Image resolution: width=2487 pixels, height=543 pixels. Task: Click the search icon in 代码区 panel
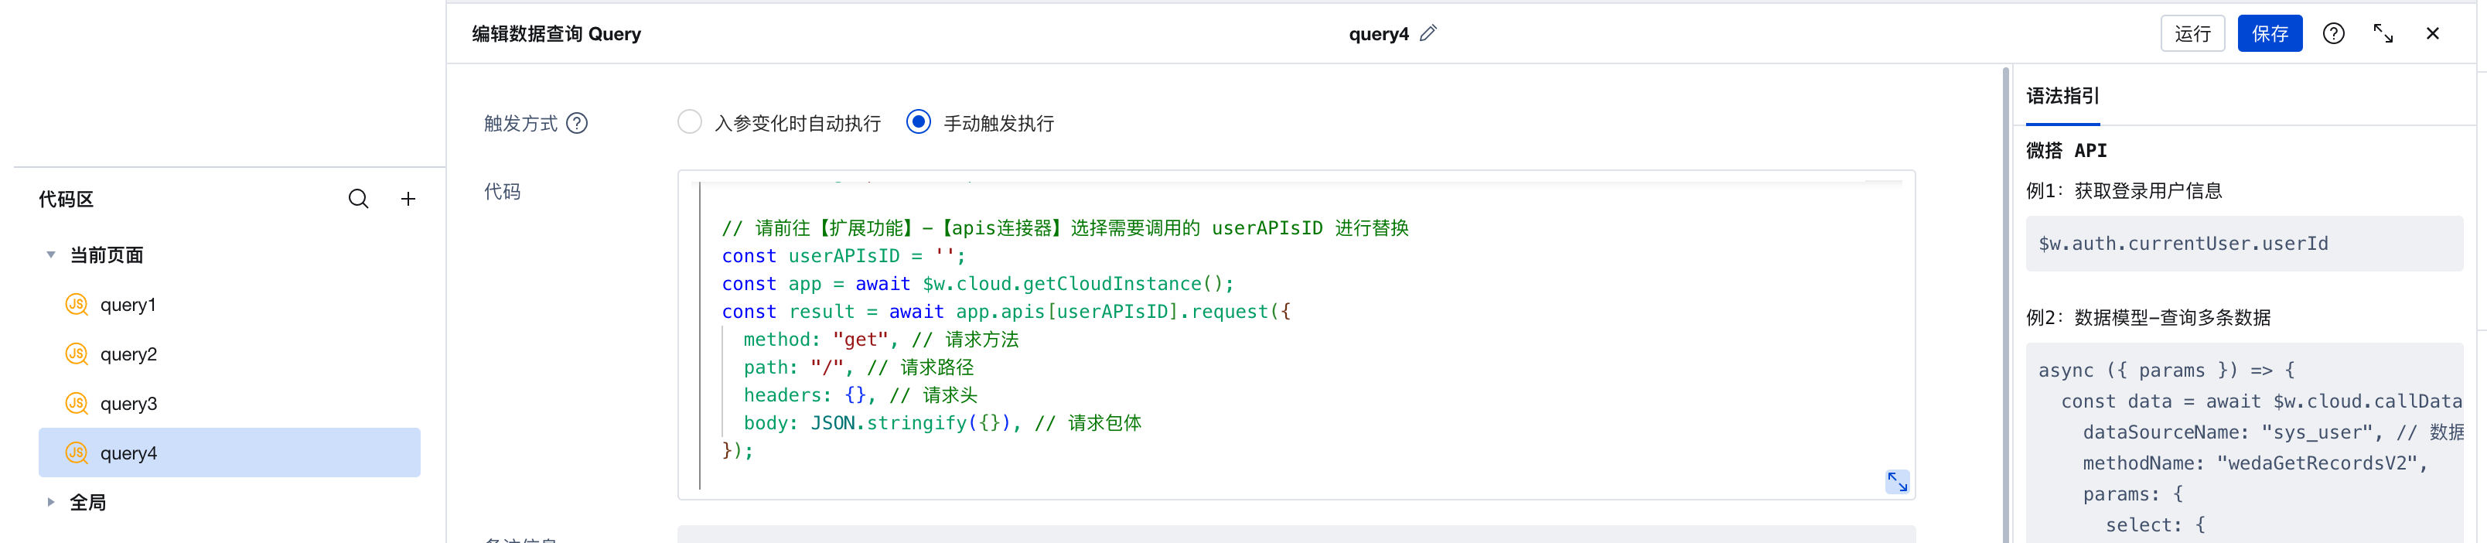tap(358, 199)
